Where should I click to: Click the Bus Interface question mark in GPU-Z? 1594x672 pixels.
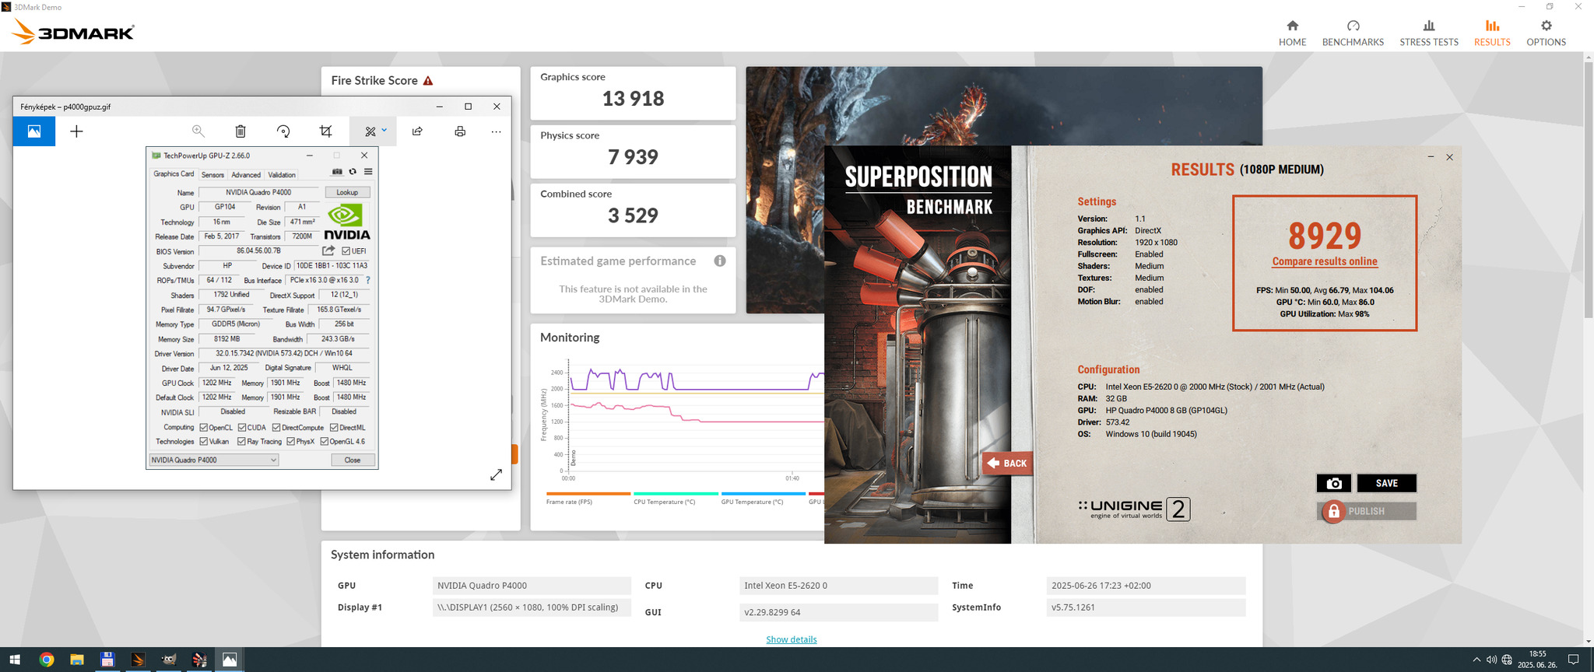click(367, 280)
